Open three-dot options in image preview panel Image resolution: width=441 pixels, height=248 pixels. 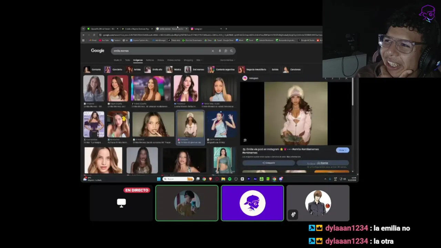(339, 79)
